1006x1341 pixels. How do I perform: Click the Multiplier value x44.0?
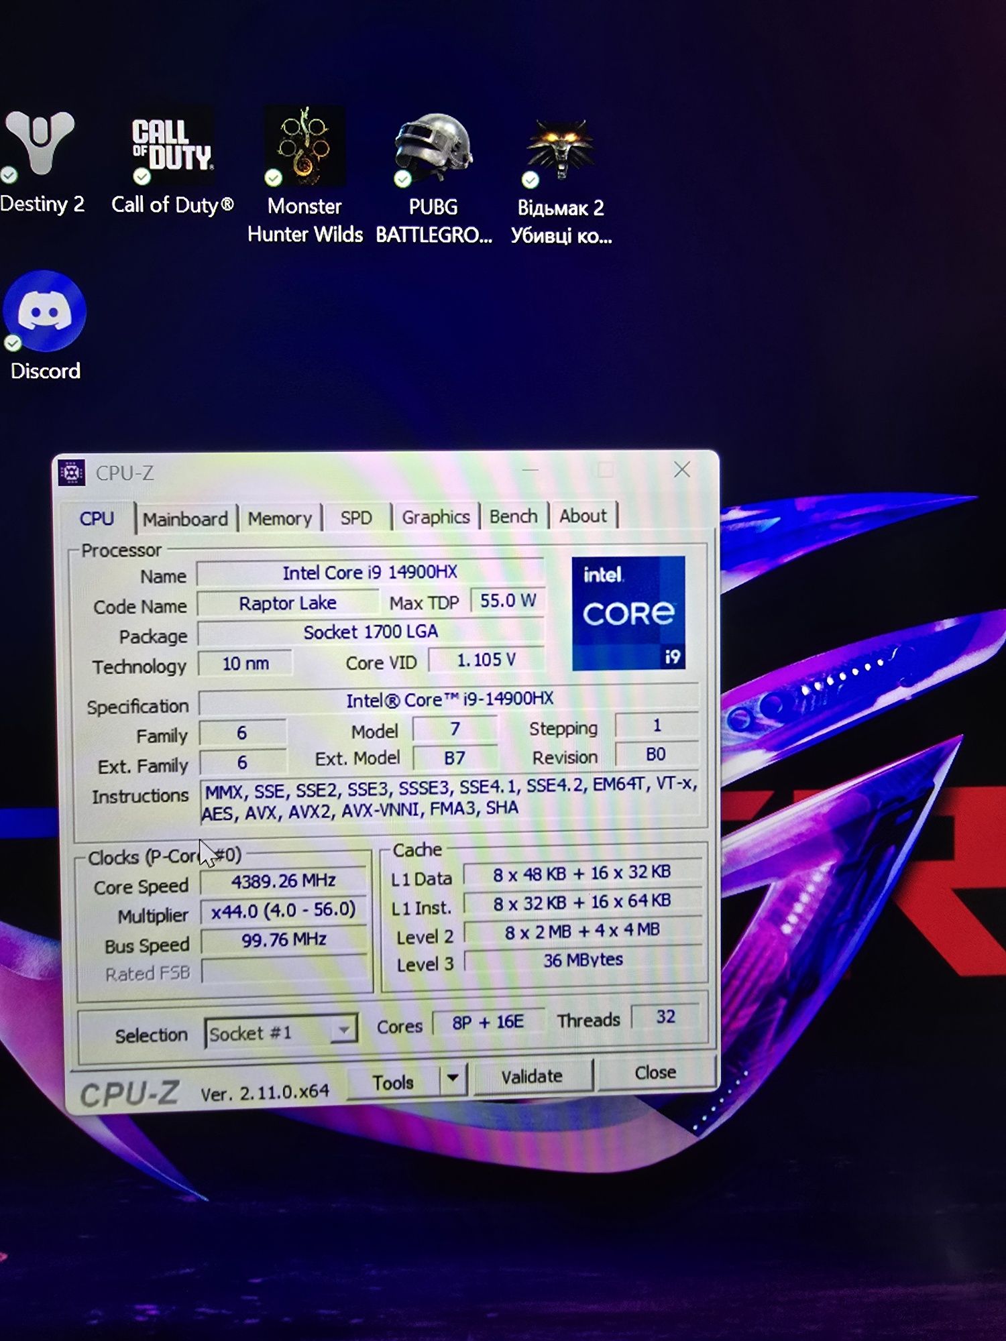283,910
